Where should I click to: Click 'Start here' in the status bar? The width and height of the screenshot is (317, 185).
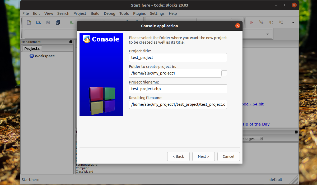[x=30, y=180]
